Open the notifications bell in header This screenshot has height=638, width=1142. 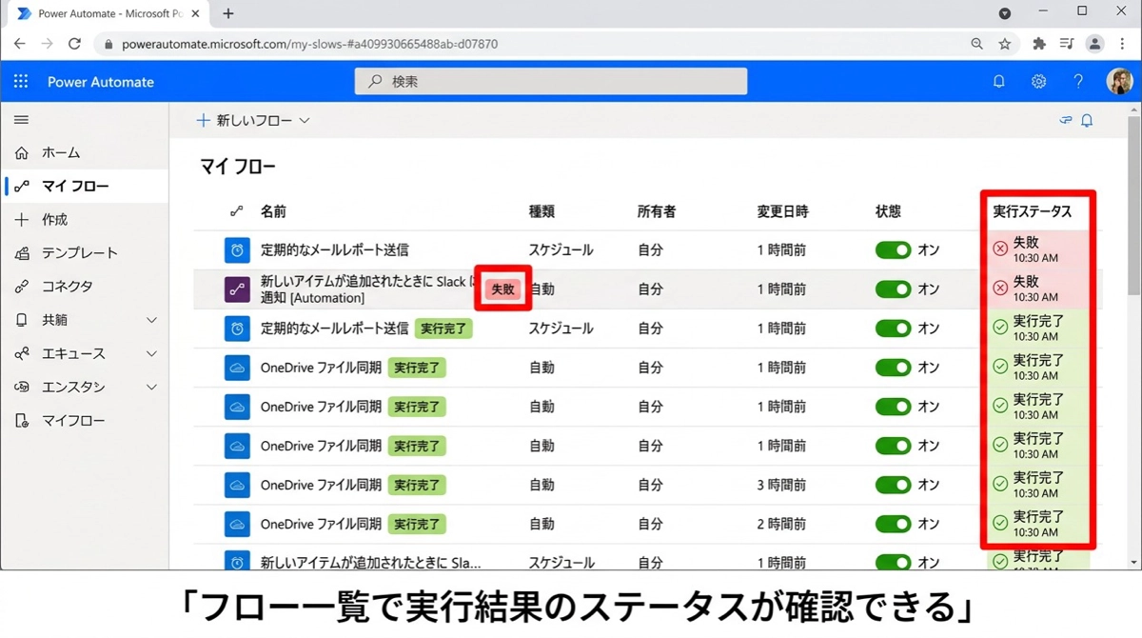tap(998, 82)
